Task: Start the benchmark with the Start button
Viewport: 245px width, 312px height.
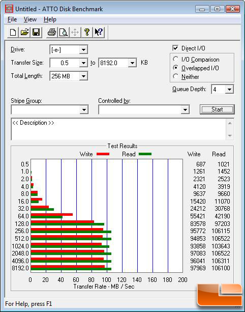Action: pyautogui.click(x=217, y=109)
